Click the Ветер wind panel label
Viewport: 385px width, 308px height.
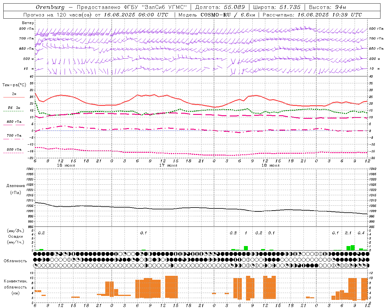click(28, 23)
